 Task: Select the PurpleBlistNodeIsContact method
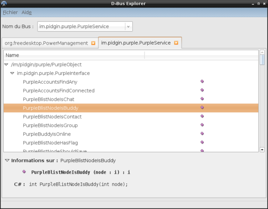point(52,117)
